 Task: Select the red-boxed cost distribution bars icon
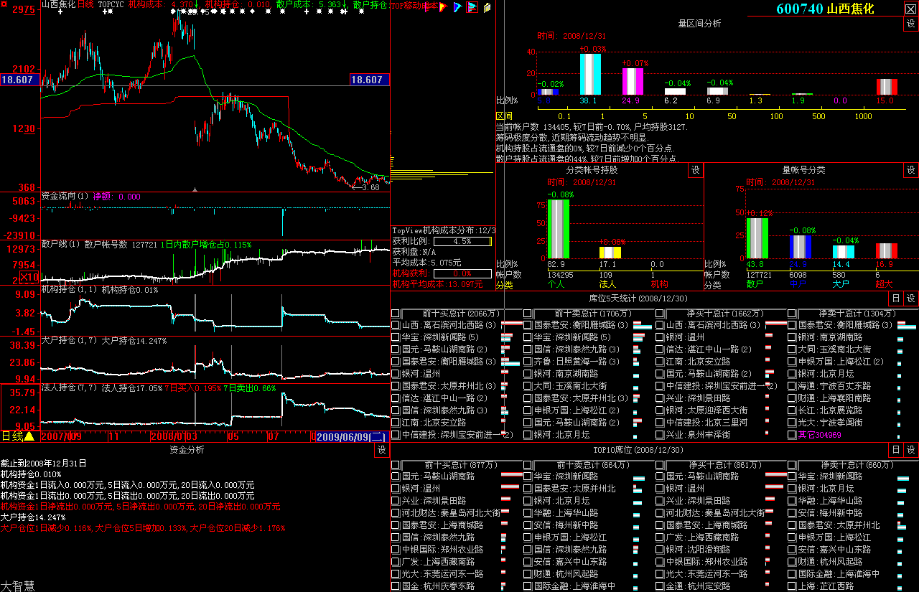[472, 7]
